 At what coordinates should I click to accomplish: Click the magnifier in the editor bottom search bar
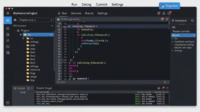(x=58, y=82)
